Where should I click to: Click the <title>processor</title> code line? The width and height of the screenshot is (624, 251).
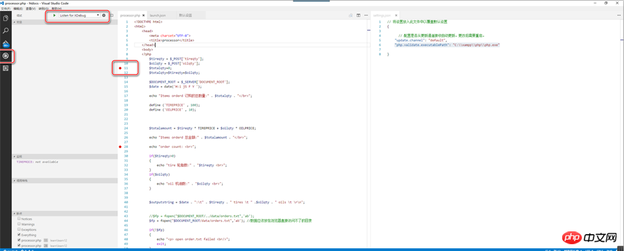click(172, 40)
